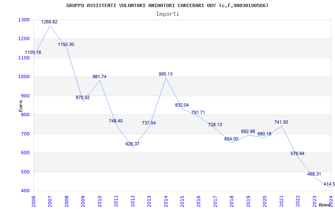Click the 2021 x-axis year label
335x209 pixels.
pyautogui.click(x=281, y=201)
